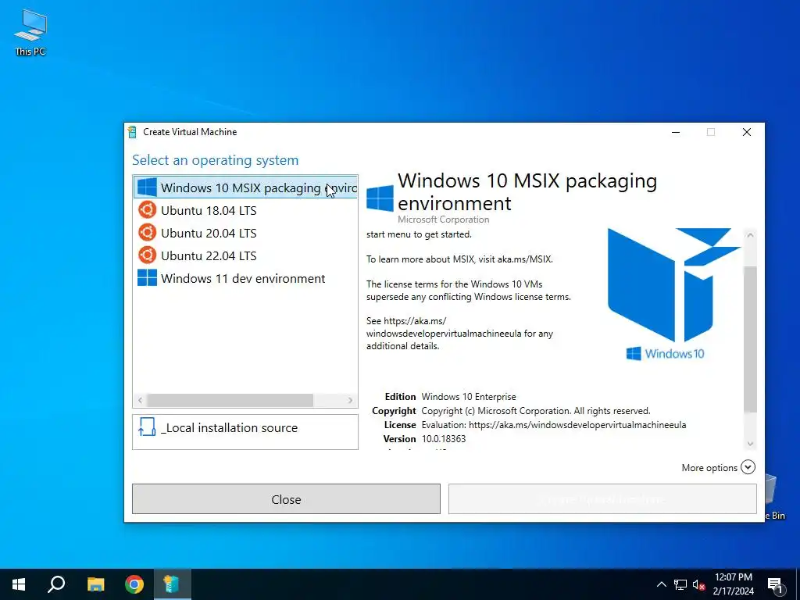This screenshot has height=600, width=800.
Task: Expand More options chevron
Action: click(748, 467)
